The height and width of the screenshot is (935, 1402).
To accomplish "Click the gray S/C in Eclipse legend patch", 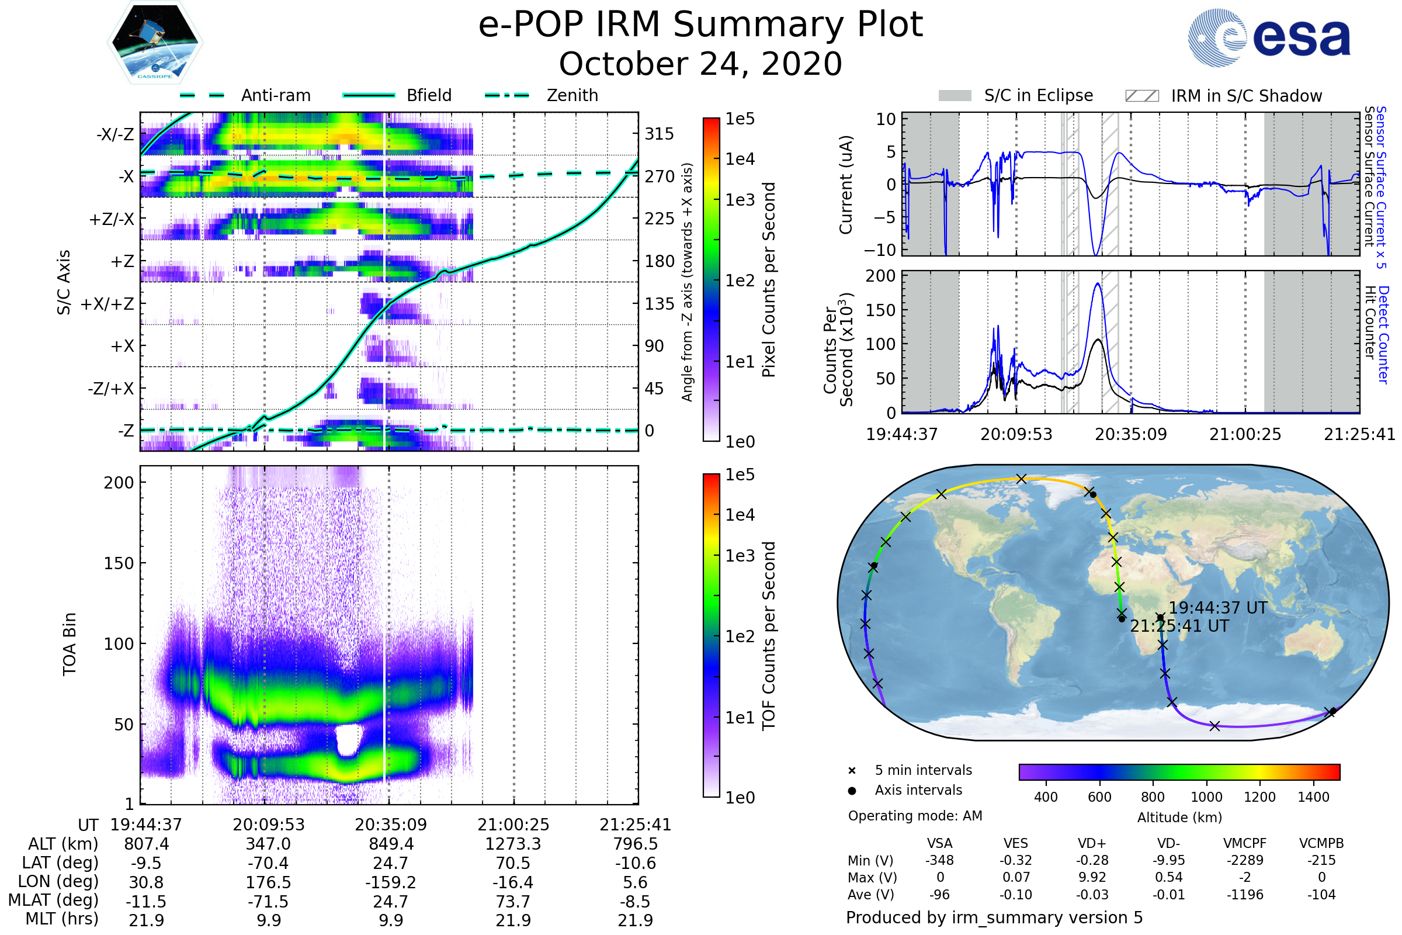I will [x=955, y=96].
